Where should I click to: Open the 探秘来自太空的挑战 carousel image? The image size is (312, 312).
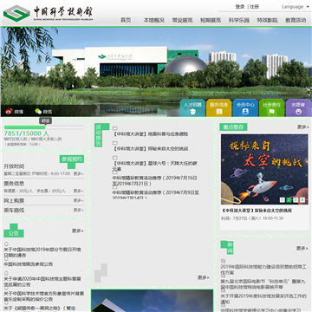pos(264,169)
